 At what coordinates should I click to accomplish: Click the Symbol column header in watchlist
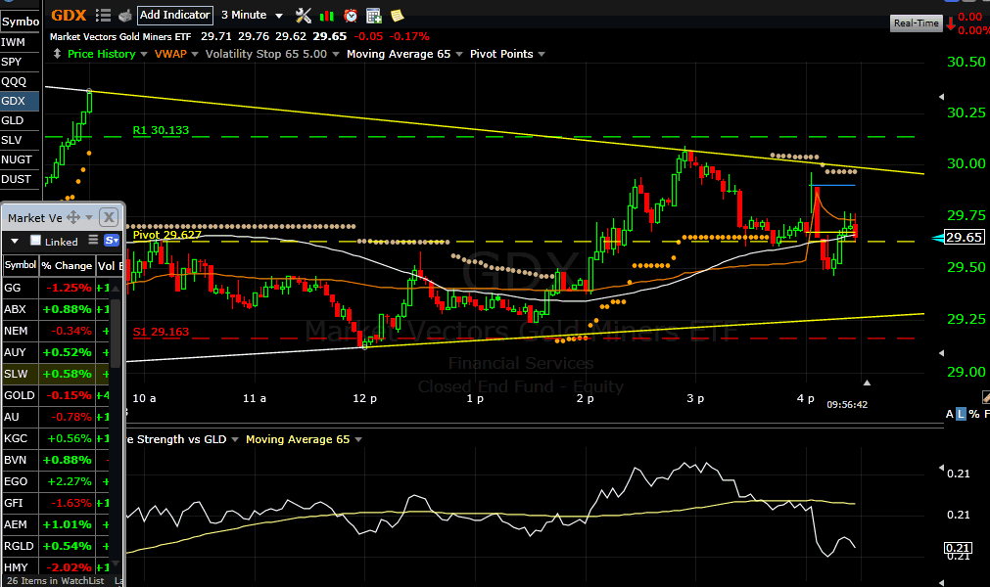coord(21,265)
